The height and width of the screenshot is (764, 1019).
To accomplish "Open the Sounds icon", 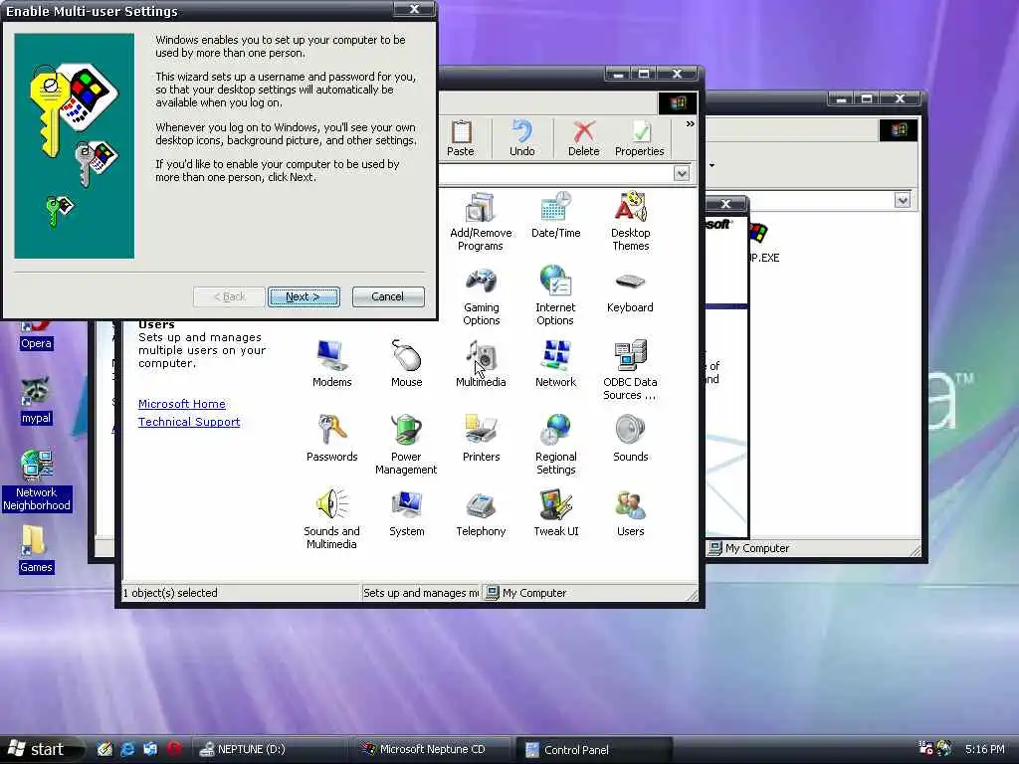I will click(630, 439).
